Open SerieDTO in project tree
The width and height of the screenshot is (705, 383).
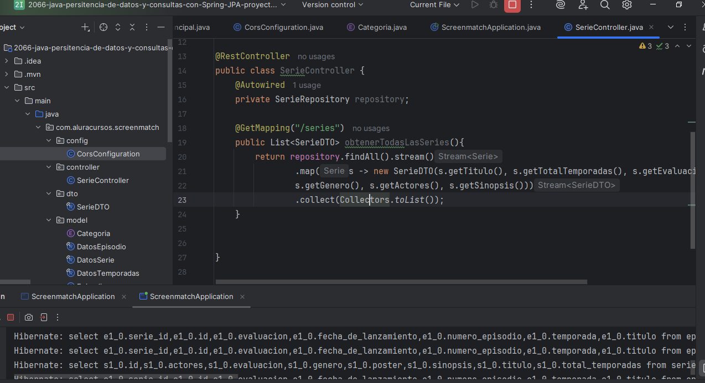(87, 207)
